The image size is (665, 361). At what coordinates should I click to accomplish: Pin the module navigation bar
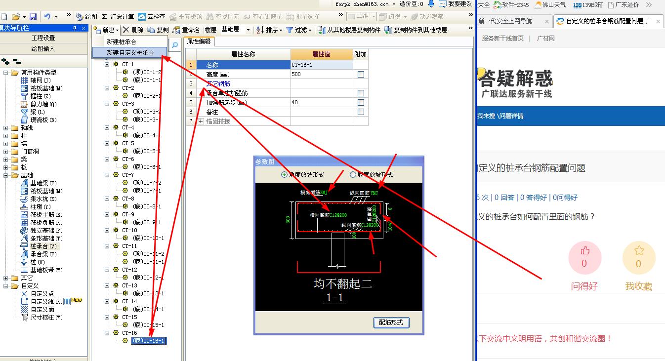pyautogui.click(x=75, y=28)
